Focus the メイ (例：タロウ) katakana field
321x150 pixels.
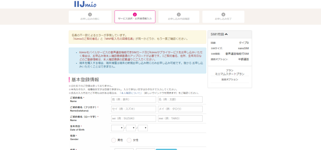[x=180, y=109]
